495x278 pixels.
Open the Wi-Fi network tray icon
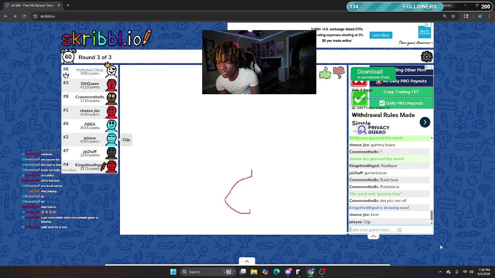465,272
